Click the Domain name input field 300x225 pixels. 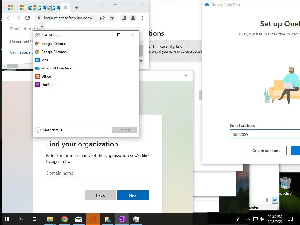coord(97,173)
